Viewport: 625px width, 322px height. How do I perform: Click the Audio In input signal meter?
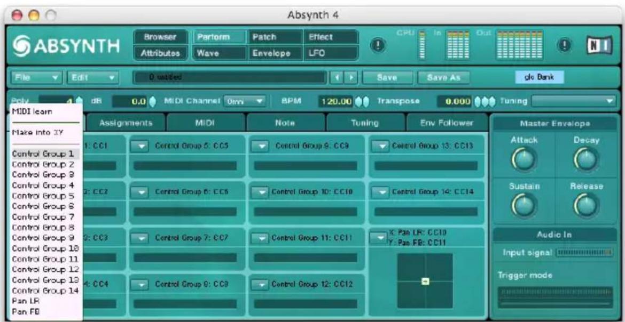pyautogui.click(x=584, y=253)
